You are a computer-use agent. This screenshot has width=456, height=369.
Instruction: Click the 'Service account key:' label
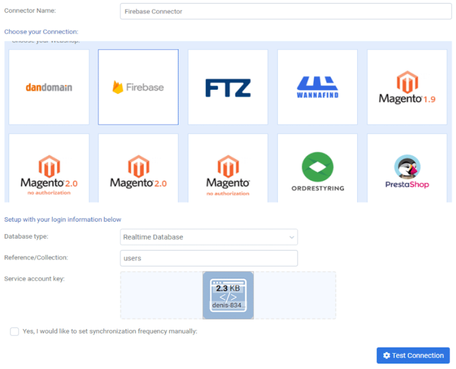coord(34,279)
